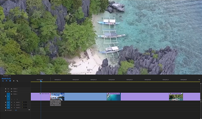Mute the Audio 2 track
Viewport: 202px width, 119px height.
12,105
